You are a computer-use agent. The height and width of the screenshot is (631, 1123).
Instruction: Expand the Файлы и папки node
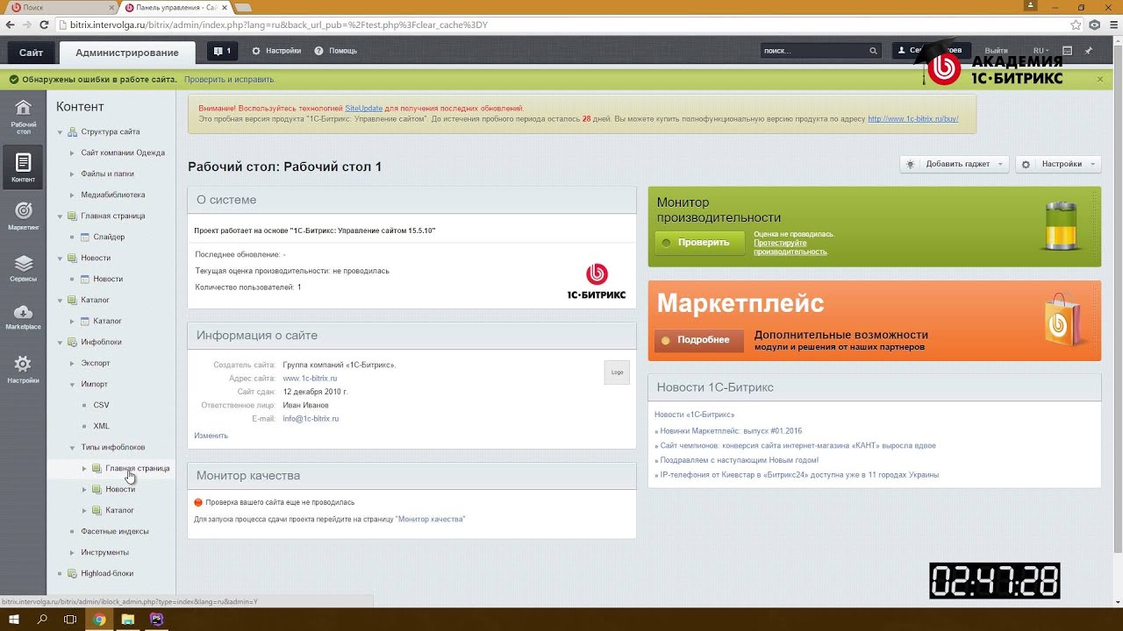73,174
